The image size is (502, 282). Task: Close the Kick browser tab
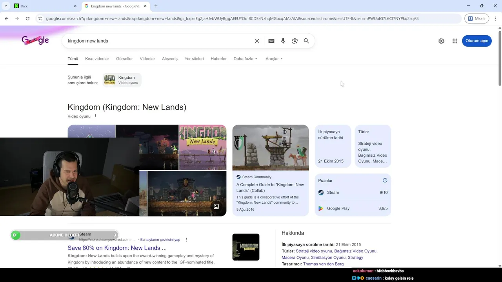pos(75,6)
